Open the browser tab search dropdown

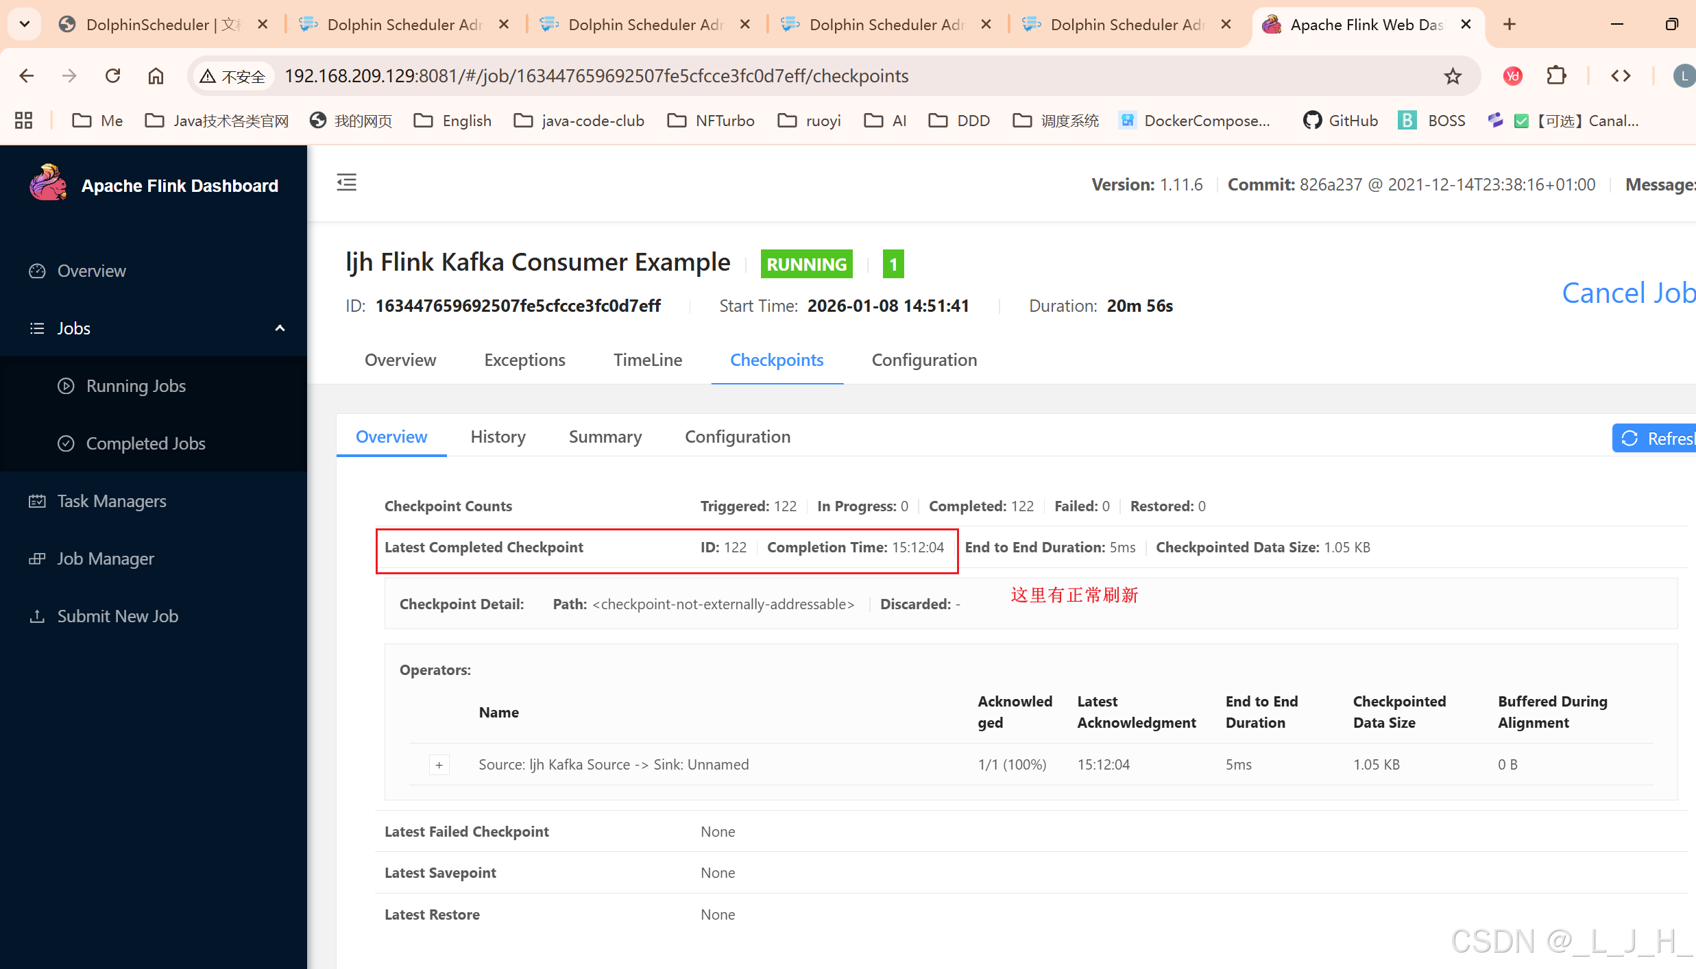(x=25, y=25)
